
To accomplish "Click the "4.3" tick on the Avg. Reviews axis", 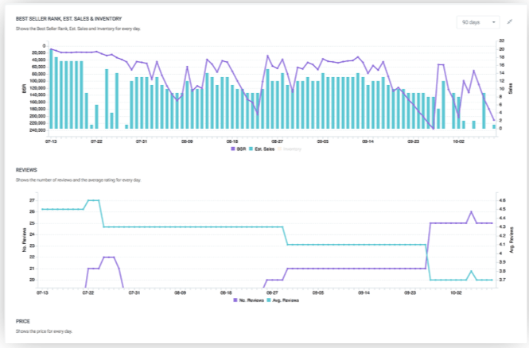I will [x=502, y=227].
